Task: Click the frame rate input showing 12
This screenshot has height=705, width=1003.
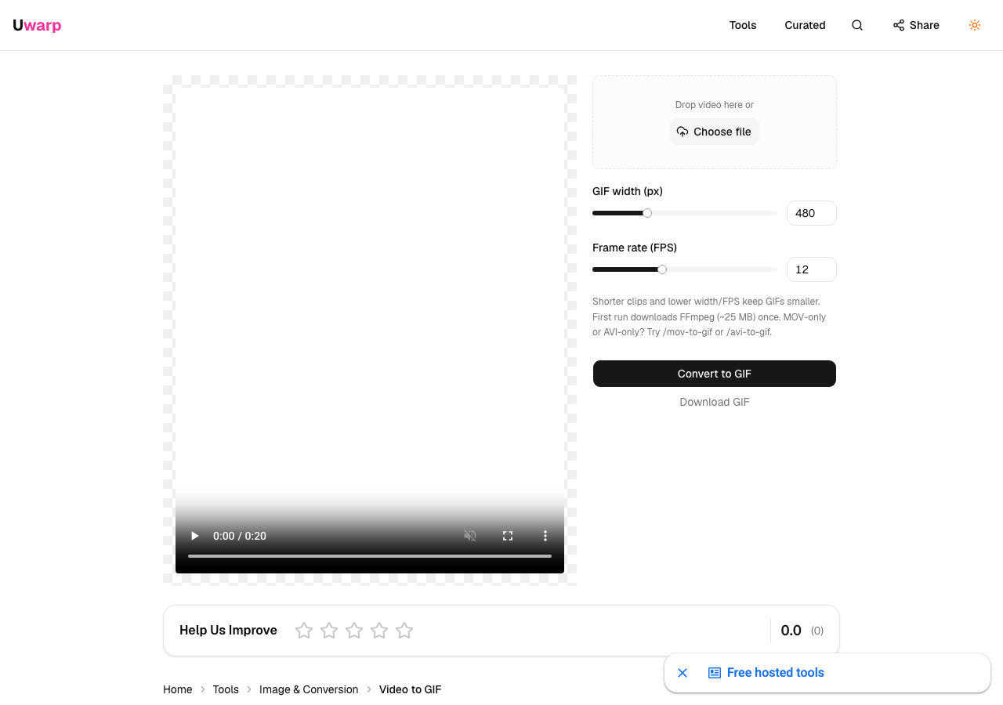Action: (x=812, y=269)
